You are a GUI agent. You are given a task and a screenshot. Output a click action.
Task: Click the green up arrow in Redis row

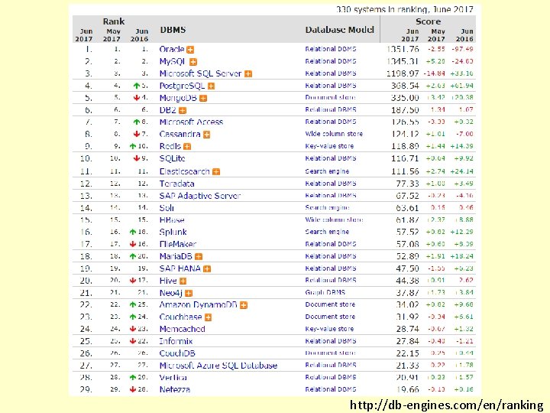133,146
